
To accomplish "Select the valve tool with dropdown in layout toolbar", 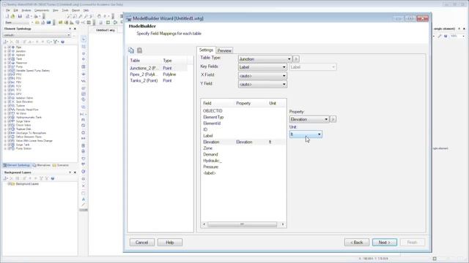I will 84,114.
